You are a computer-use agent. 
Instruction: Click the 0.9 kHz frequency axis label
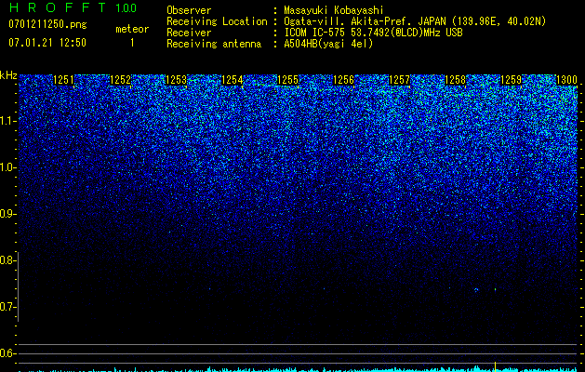7,214
